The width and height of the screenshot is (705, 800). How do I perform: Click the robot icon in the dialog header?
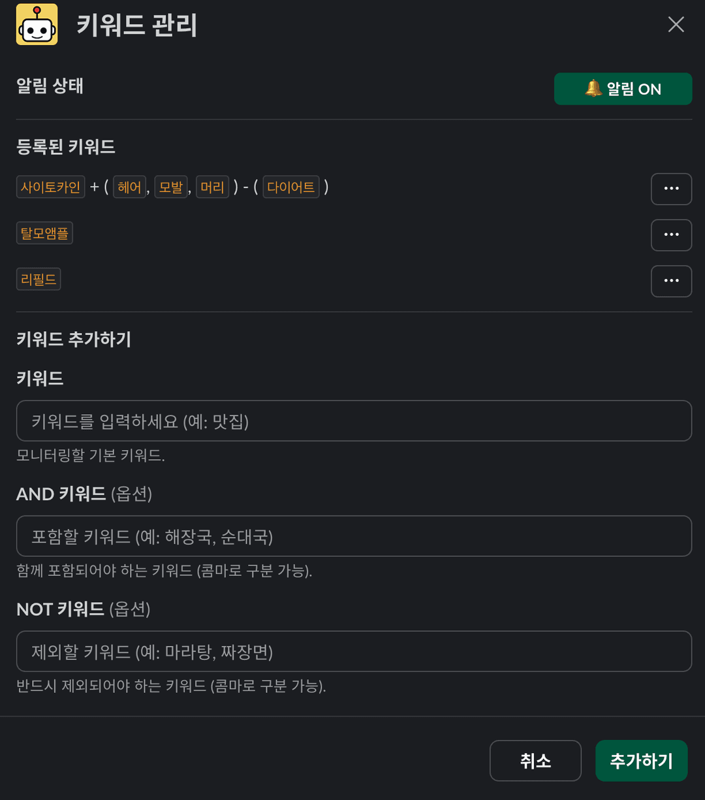pos(36,25)
